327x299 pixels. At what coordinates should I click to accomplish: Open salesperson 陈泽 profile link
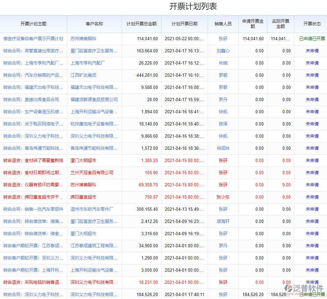[x=223, y=124]
